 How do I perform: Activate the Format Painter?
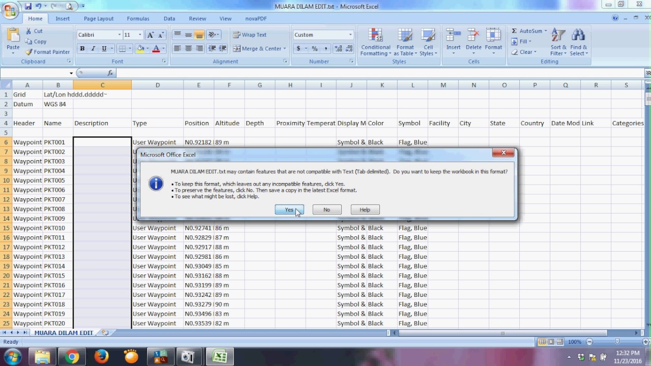click(x=47, y=52)
